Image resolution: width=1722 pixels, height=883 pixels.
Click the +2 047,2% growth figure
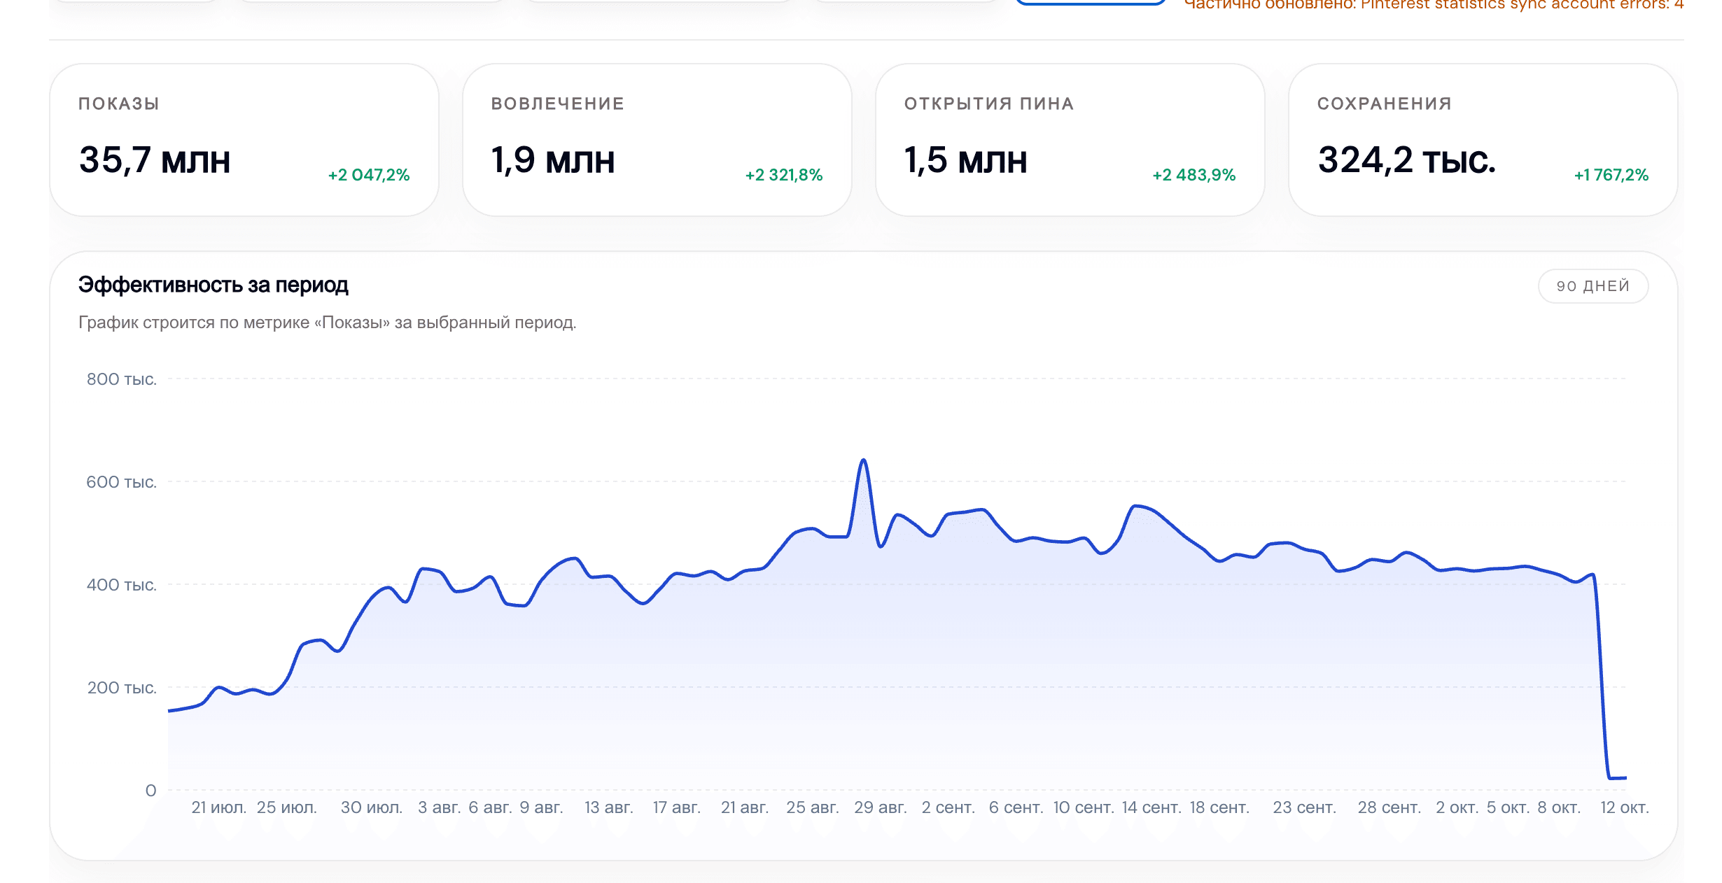pos(369,175)
